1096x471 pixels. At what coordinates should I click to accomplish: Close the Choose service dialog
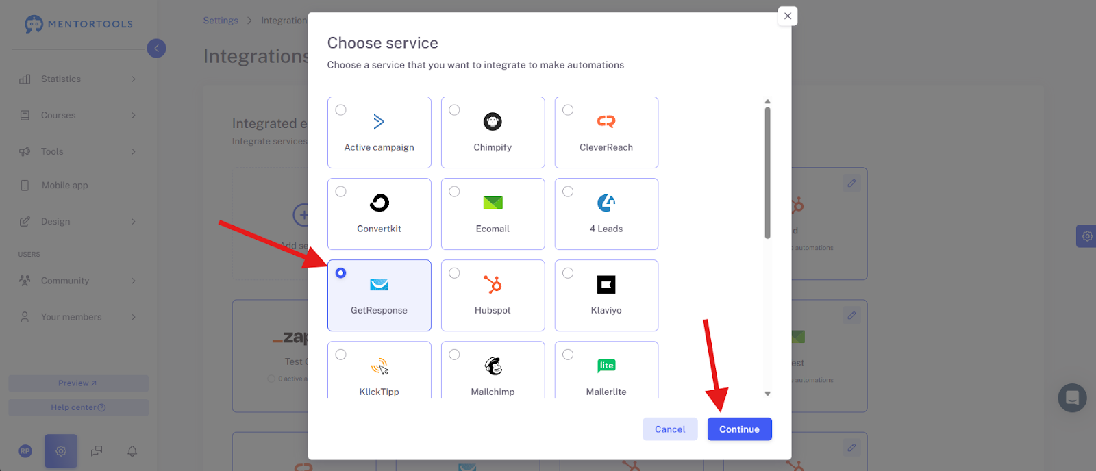(788, 16)
